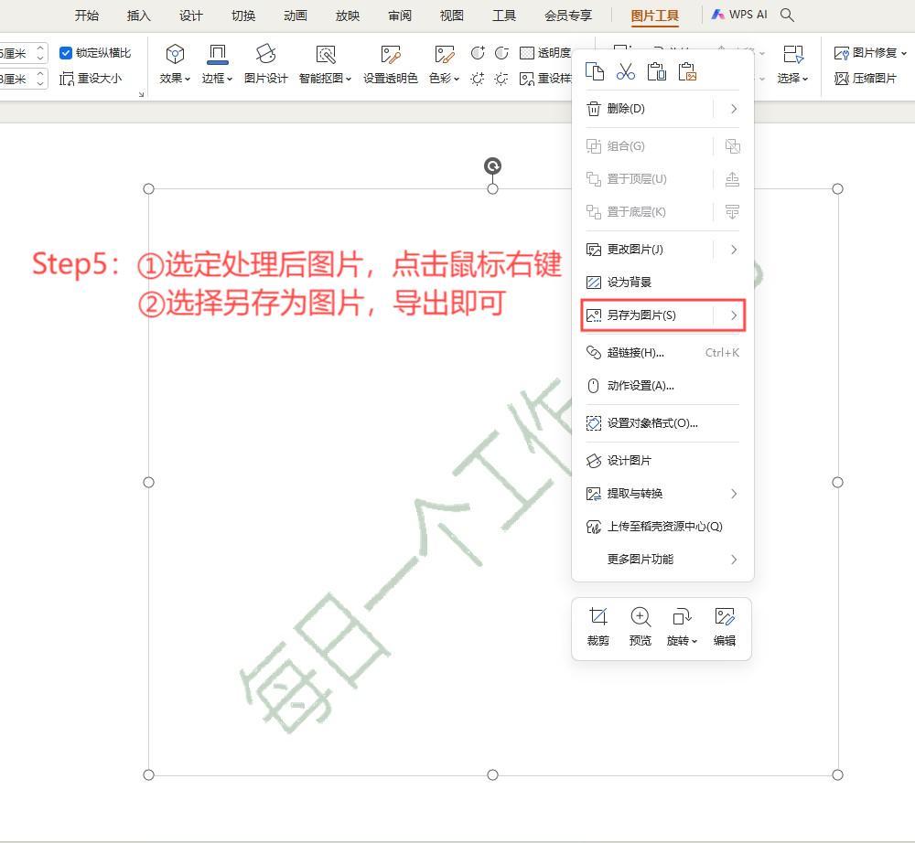Click the 裁剪 crop tool
This screenshot has height=843, width=915.
(598, 626)
